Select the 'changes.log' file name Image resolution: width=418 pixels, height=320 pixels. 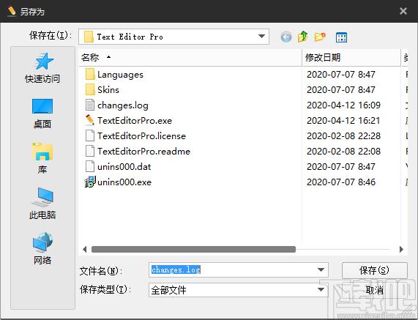click(123, 105)
